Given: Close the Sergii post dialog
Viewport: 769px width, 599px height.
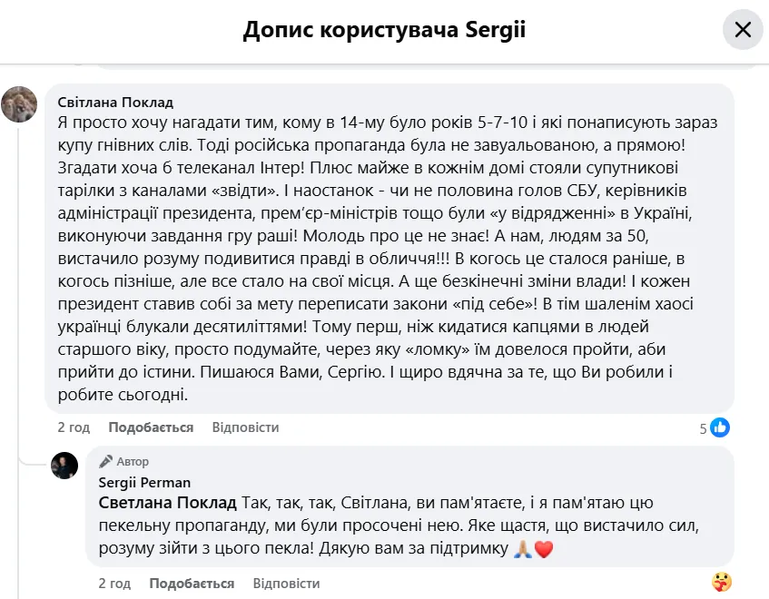Looking at the screenshot, I should point(743,30).
